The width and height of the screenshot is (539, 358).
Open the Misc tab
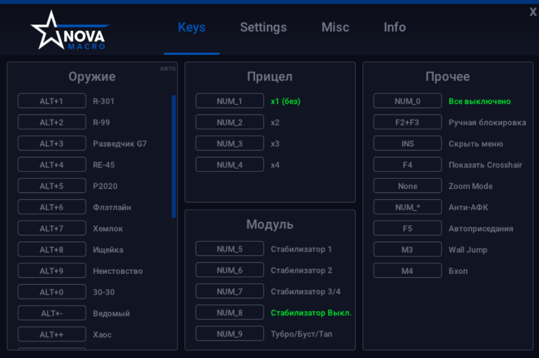tap(335, 27)
